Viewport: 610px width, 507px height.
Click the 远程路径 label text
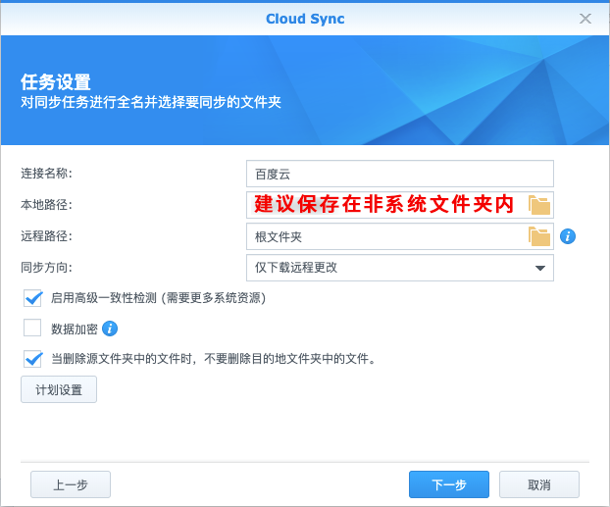[x=46, y=235]
